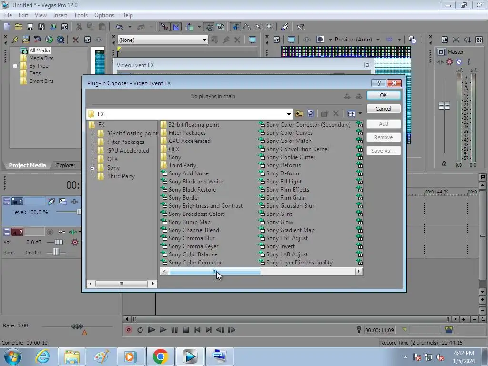The width and height of the screenshot is (488, 366).
Task: Select the Selection Edit Tool
Action: click(258, 27)
